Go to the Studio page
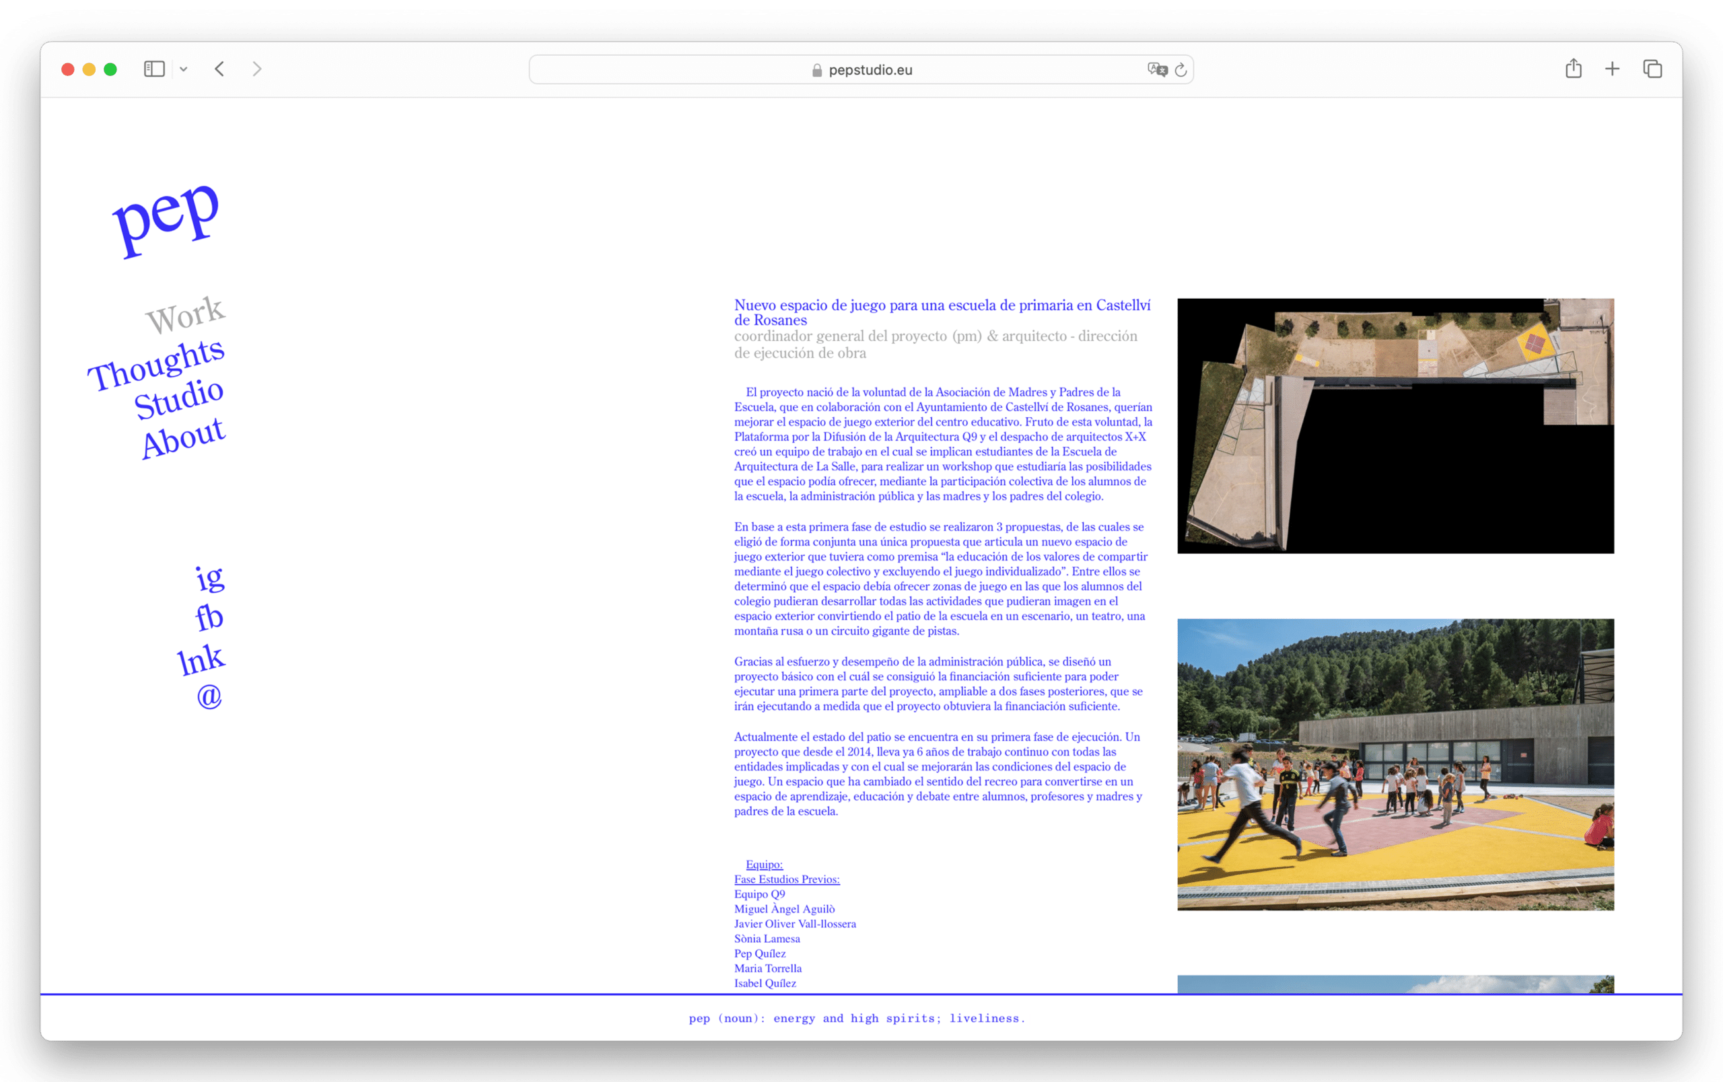The width and height of the screenshot is (1723, 1082). coord(179,398)
